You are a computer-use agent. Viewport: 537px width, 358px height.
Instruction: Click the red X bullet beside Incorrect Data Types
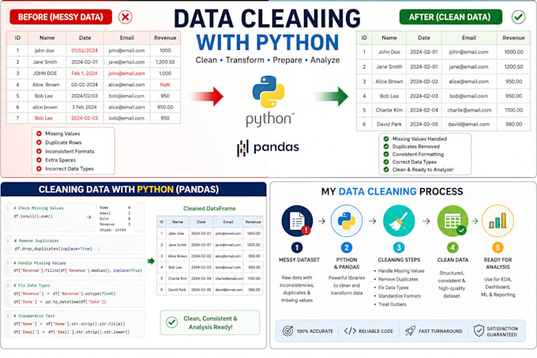(39, 168)
